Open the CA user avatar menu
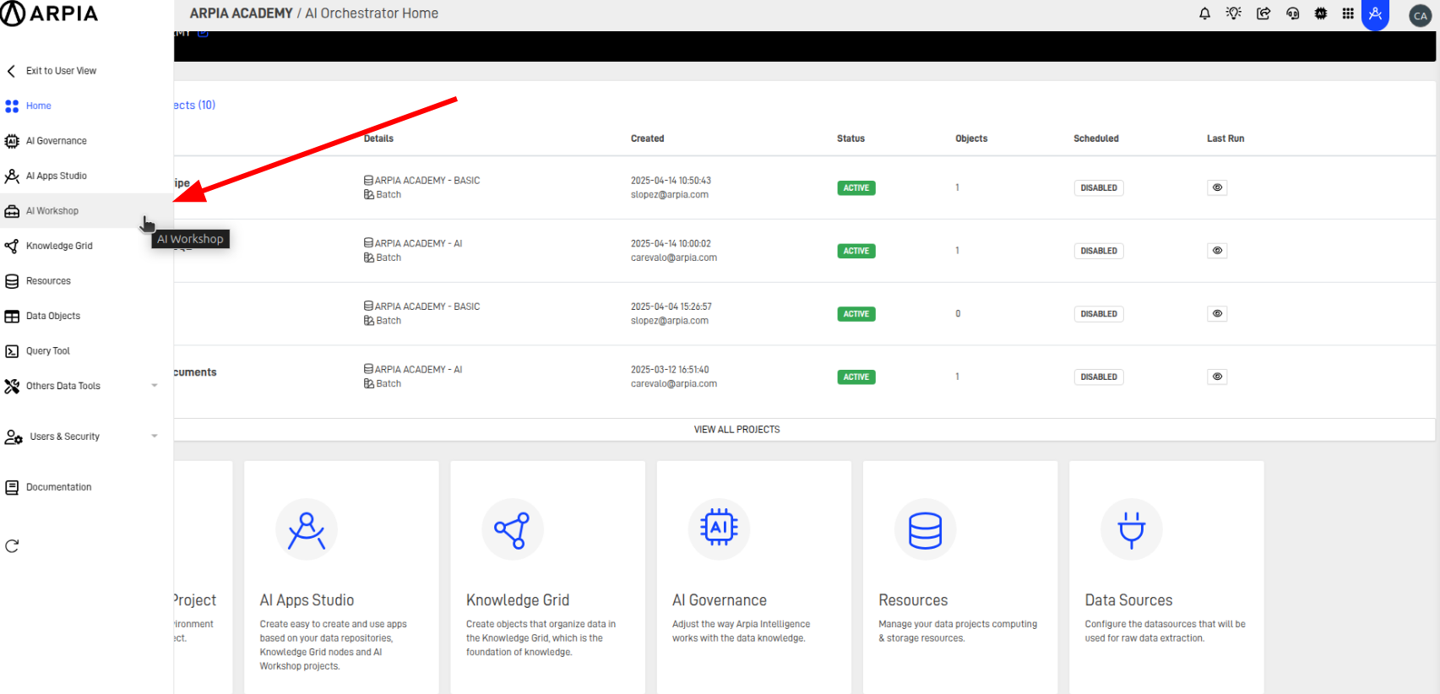The width and height of the screenshot is (1440, 694). pyautogui.click(x=1421, y=15)
